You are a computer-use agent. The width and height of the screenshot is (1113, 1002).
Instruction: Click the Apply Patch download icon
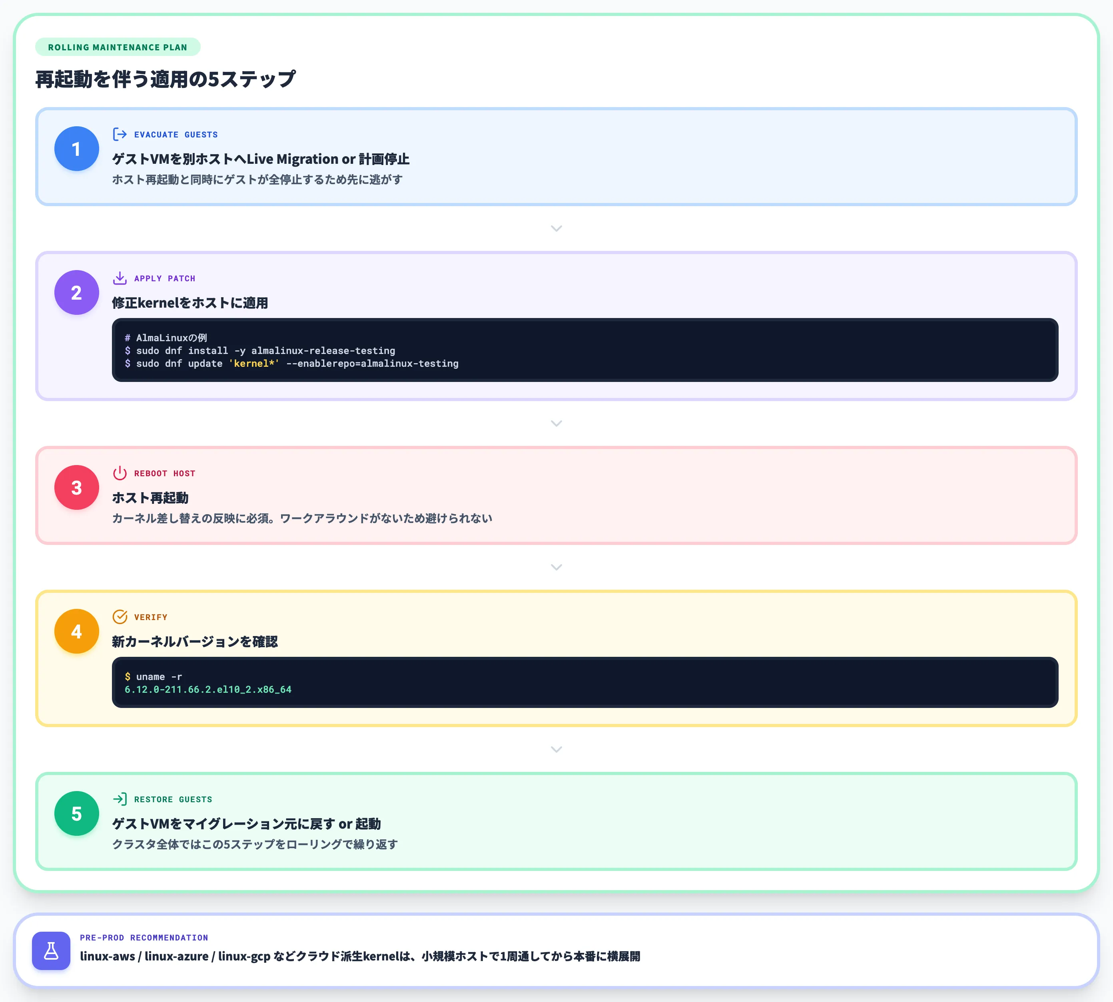coord(120,278)
